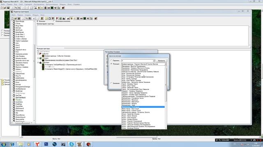Open Файл menu in trigger editor
The height and width of the screenshot is (147, 263).
tap(14, 15)
